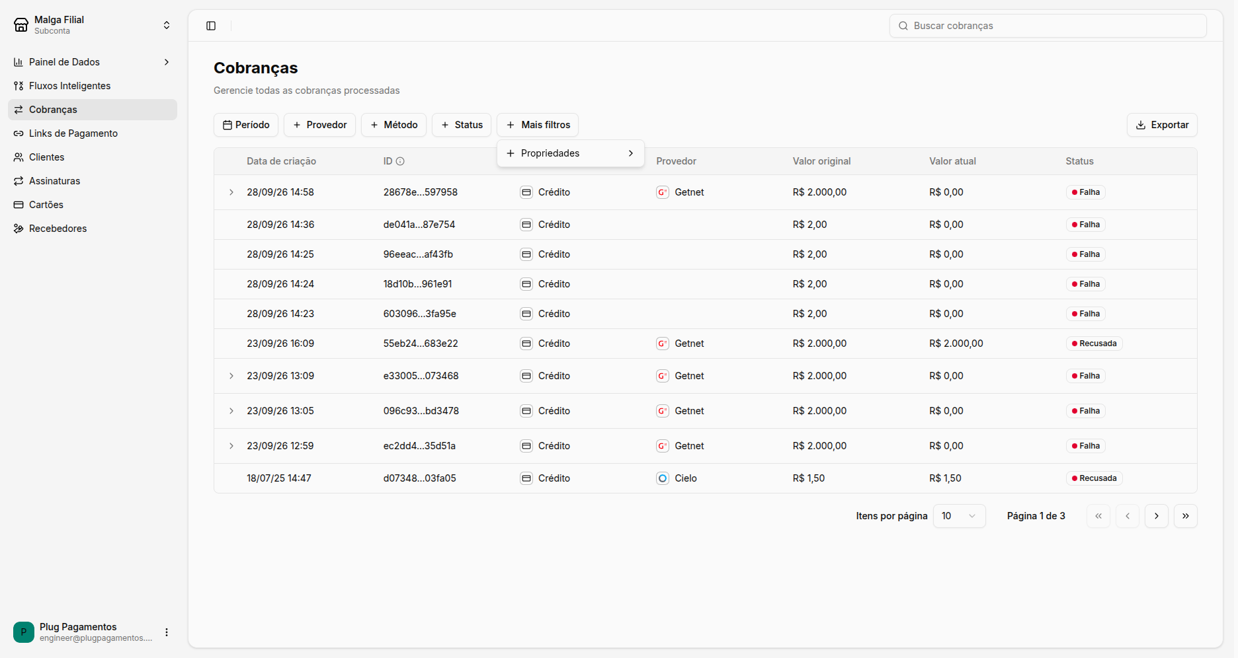Click the Plug Pagamentos avatar
Viewport: 1238px width, 658px height.
(x=24, y=632)
